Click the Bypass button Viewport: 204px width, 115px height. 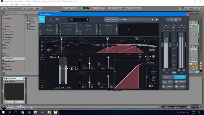click(168, 77)
